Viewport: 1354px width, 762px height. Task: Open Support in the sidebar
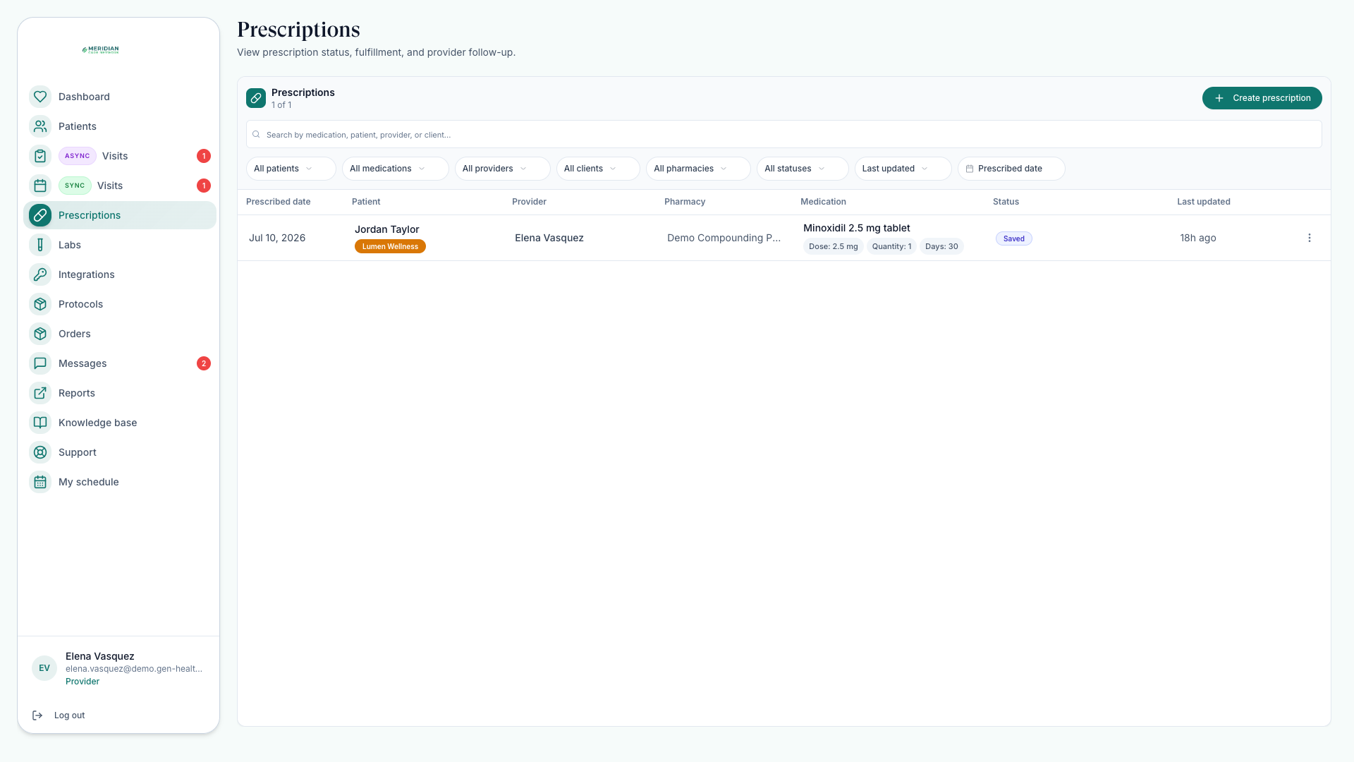point(120,452)
